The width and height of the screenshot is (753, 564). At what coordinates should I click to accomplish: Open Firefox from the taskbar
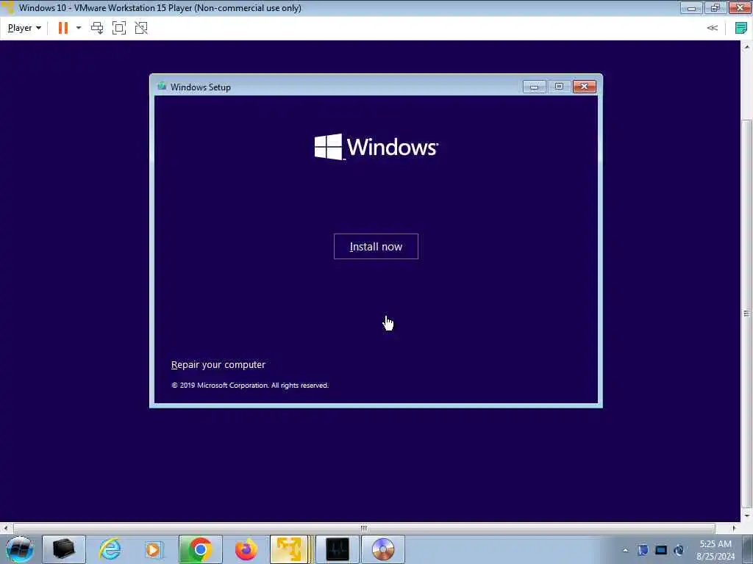click(x=246, y=549)
